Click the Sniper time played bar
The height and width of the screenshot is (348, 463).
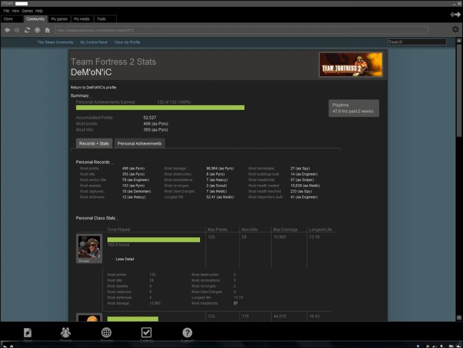coord(154,240)
